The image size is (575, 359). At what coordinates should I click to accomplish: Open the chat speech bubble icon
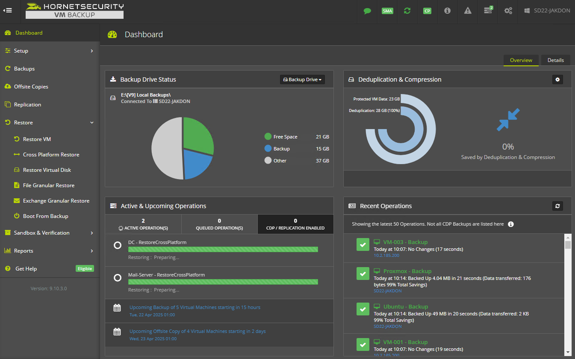(x=367, y=11)
